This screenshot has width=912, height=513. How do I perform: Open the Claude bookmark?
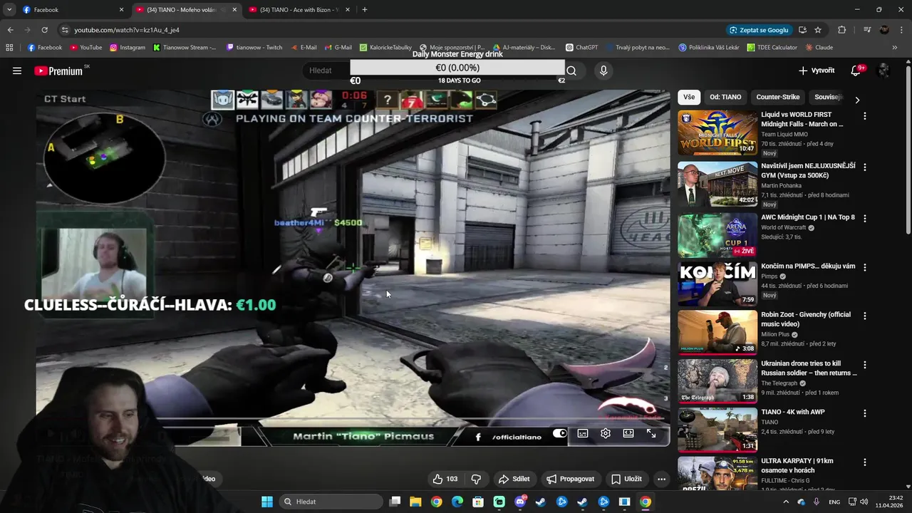tap(819, 48)
